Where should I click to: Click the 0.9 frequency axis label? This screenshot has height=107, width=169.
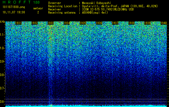coord(2,62)
